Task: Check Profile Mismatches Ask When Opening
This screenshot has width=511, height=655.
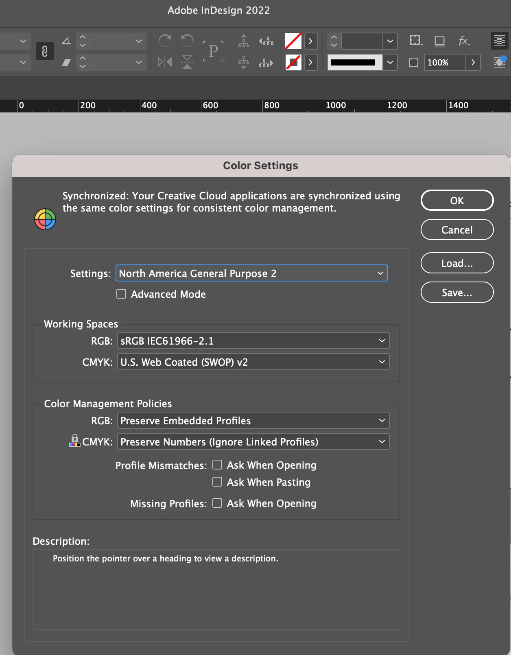Action: (x=217, y=465)
